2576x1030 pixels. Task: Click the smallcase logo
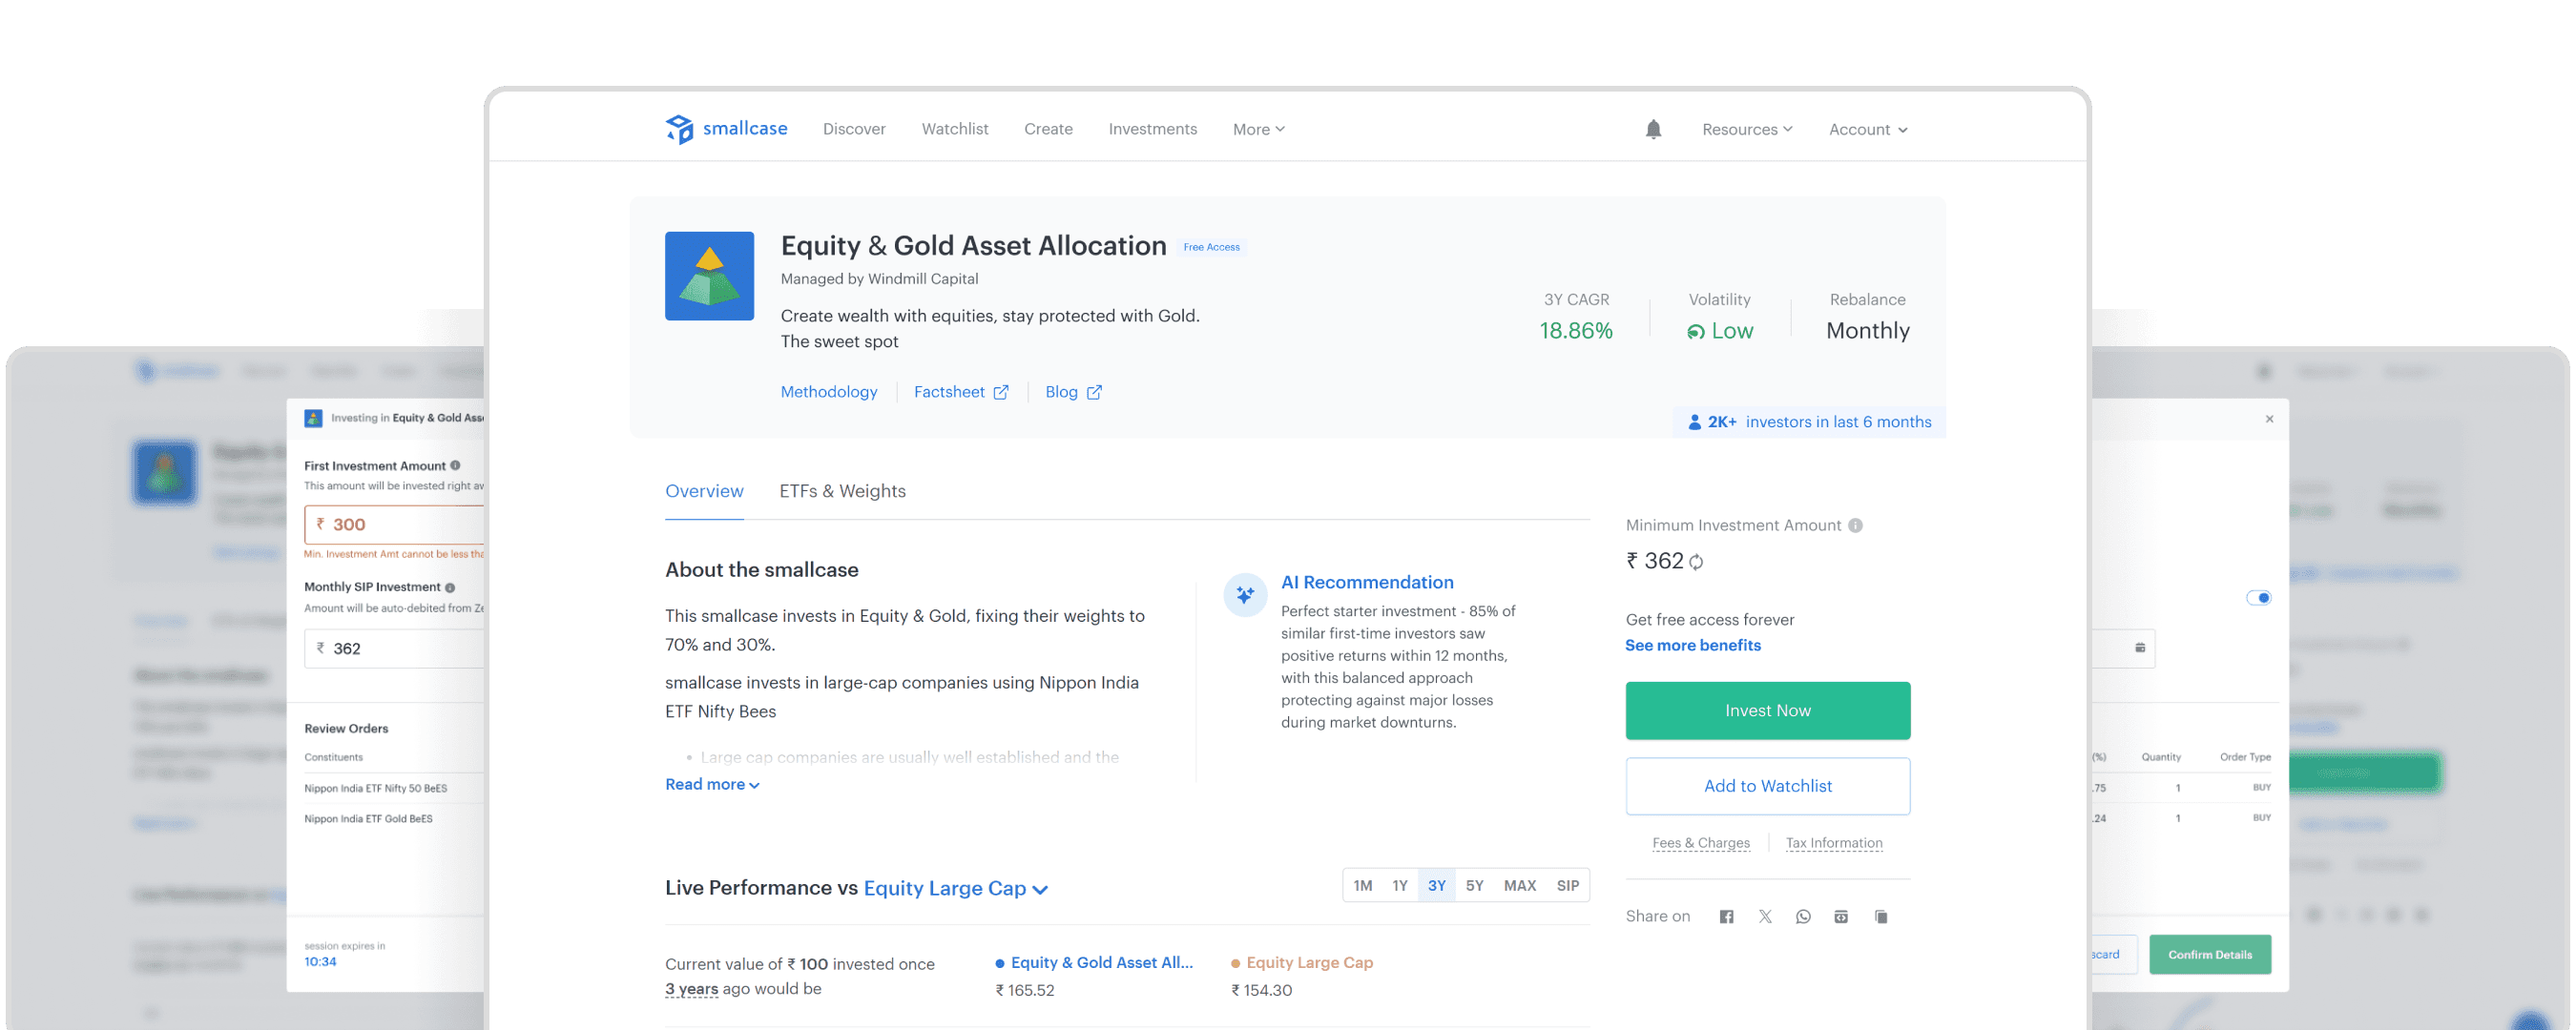pyautogui.click(x=726, y=129)
